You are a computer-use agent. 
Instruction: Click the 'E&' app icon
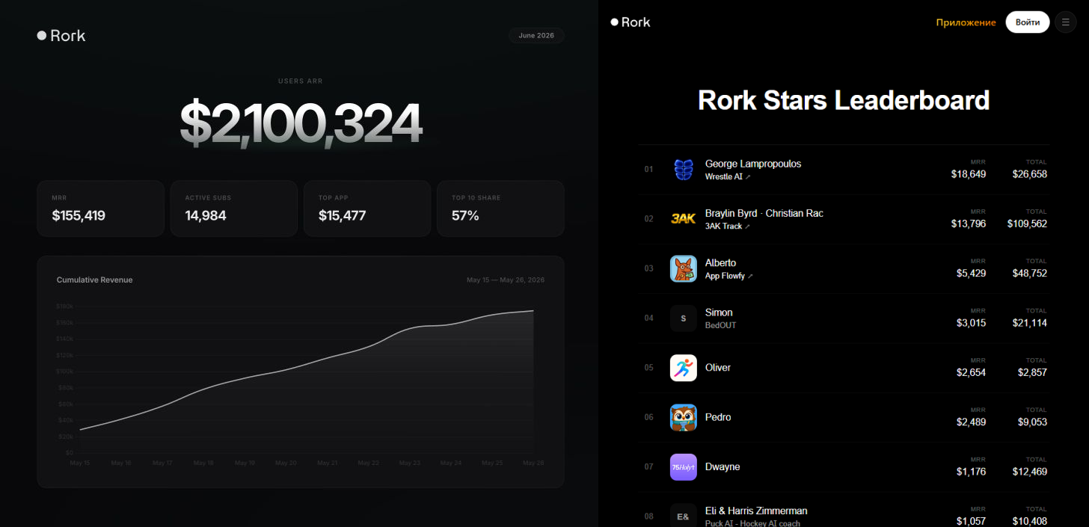[x=684, y=517]
